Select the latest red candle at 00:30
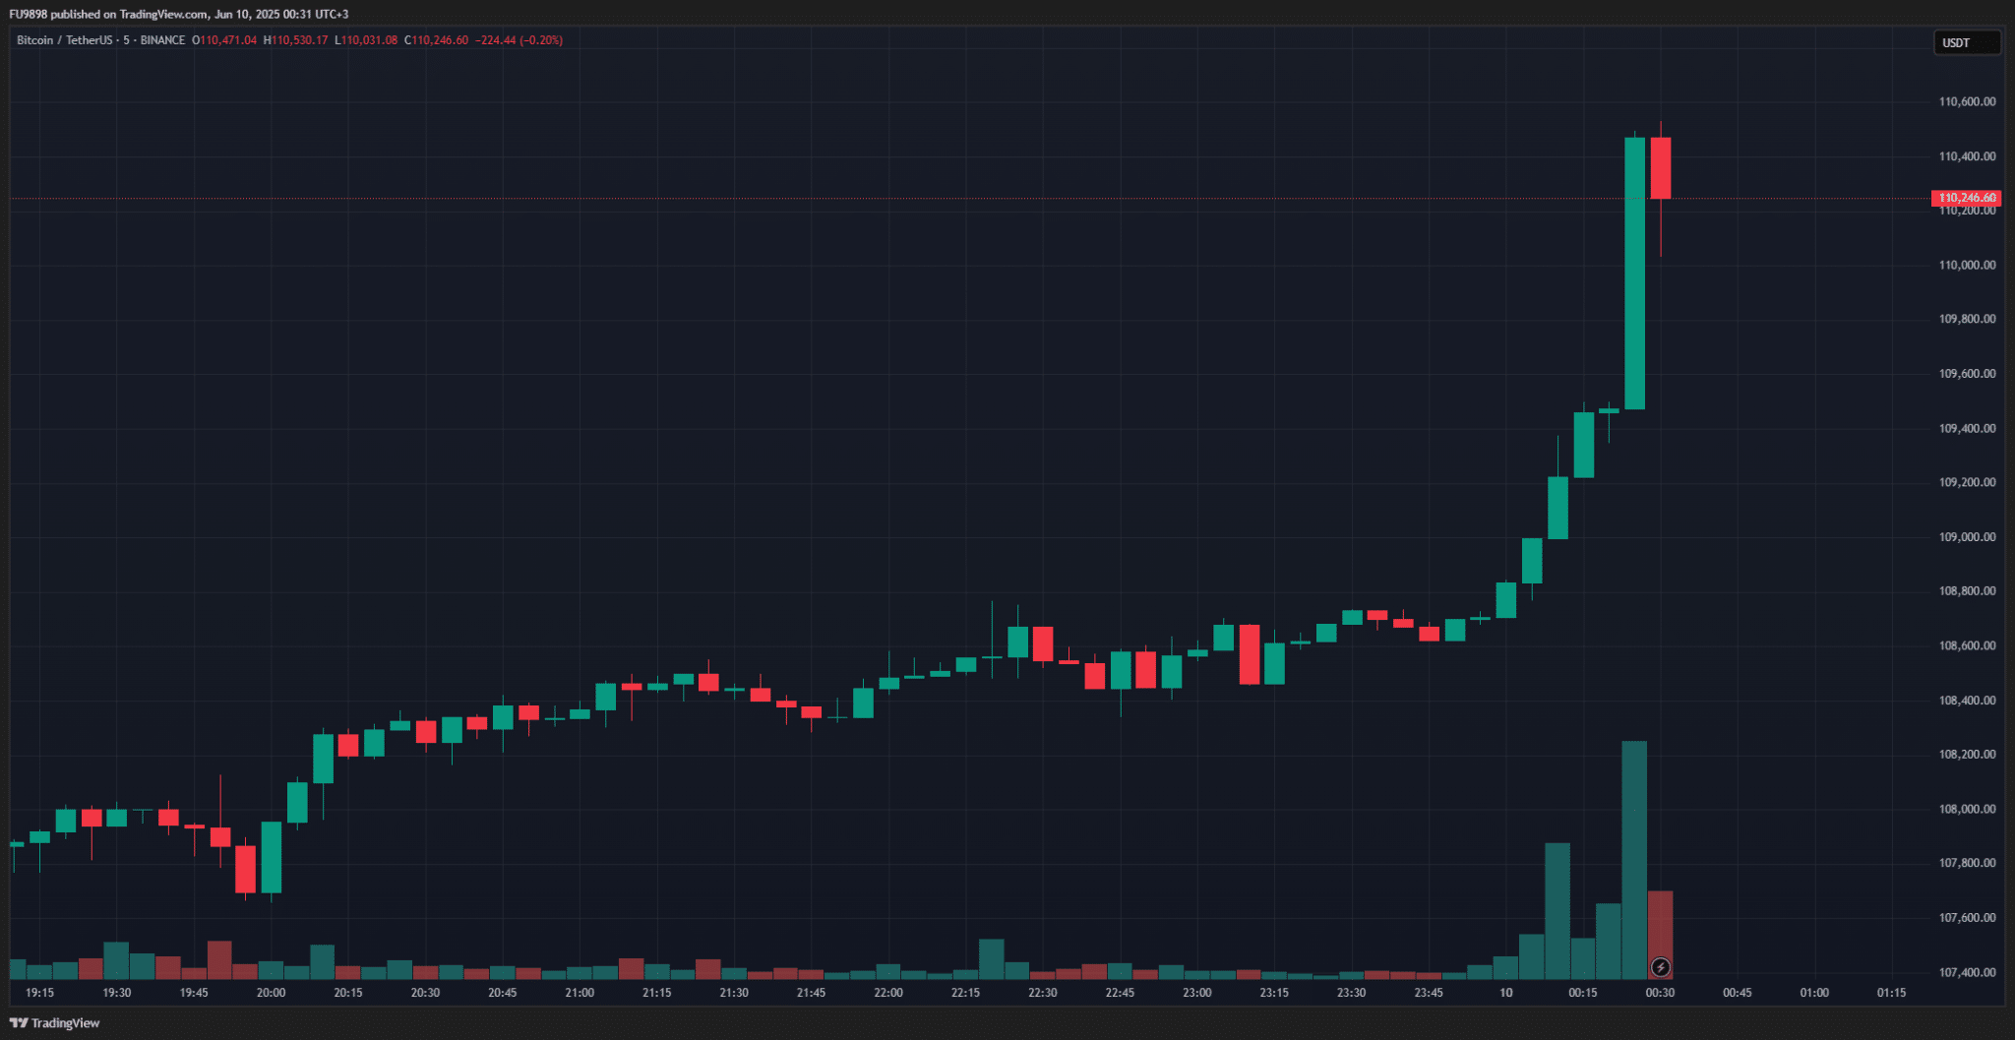Image resolution: width=2015 pixels, height=1040 pixels. (1661, 168)
